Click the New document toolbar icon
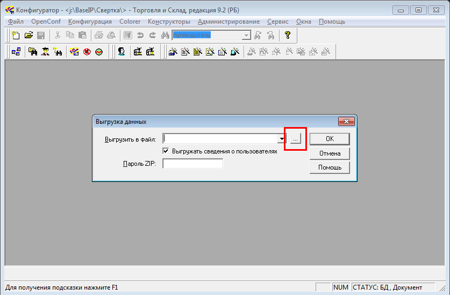The width and height of the screenshot is (450, 295). (16, 36)
